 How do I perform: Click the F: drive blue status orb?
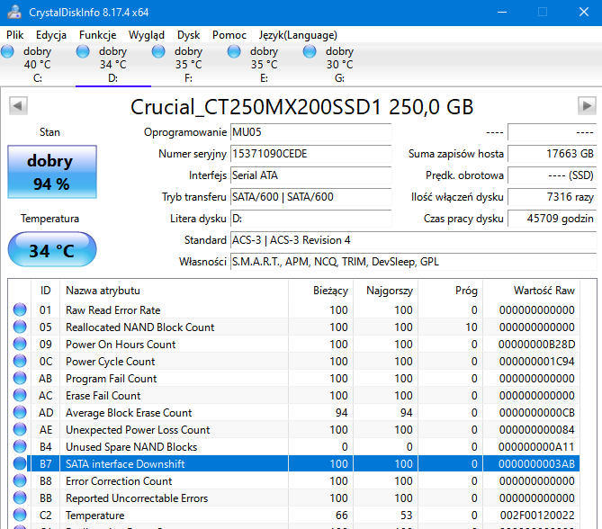pos(158,51)
